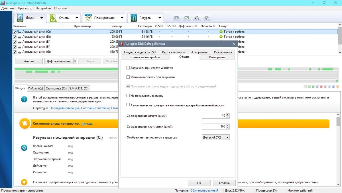Expand the Отчеты dropdown arrow
Screen dimensions: 342x193
[77, 18]
